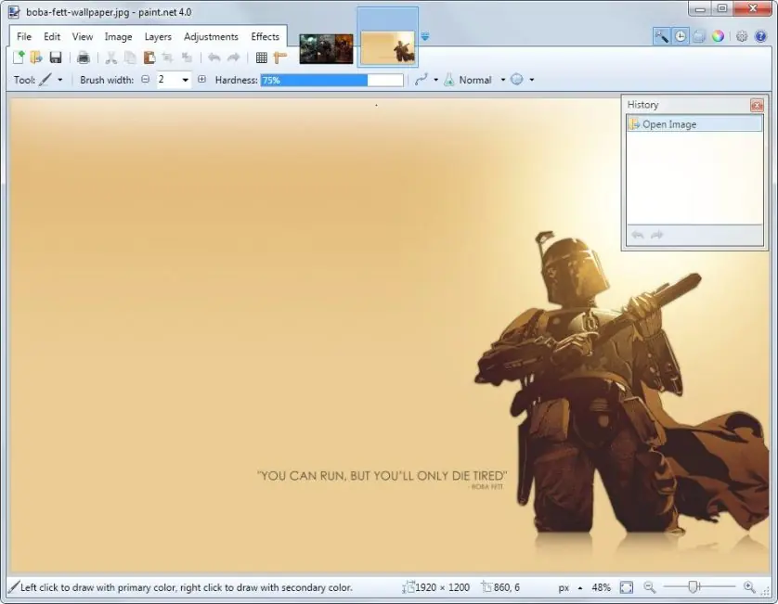Toggle the Colors window via color wheel
Image resolution: width=778 pixels, height=604 pixels.
pyautogui.click(x=718, y=36)
